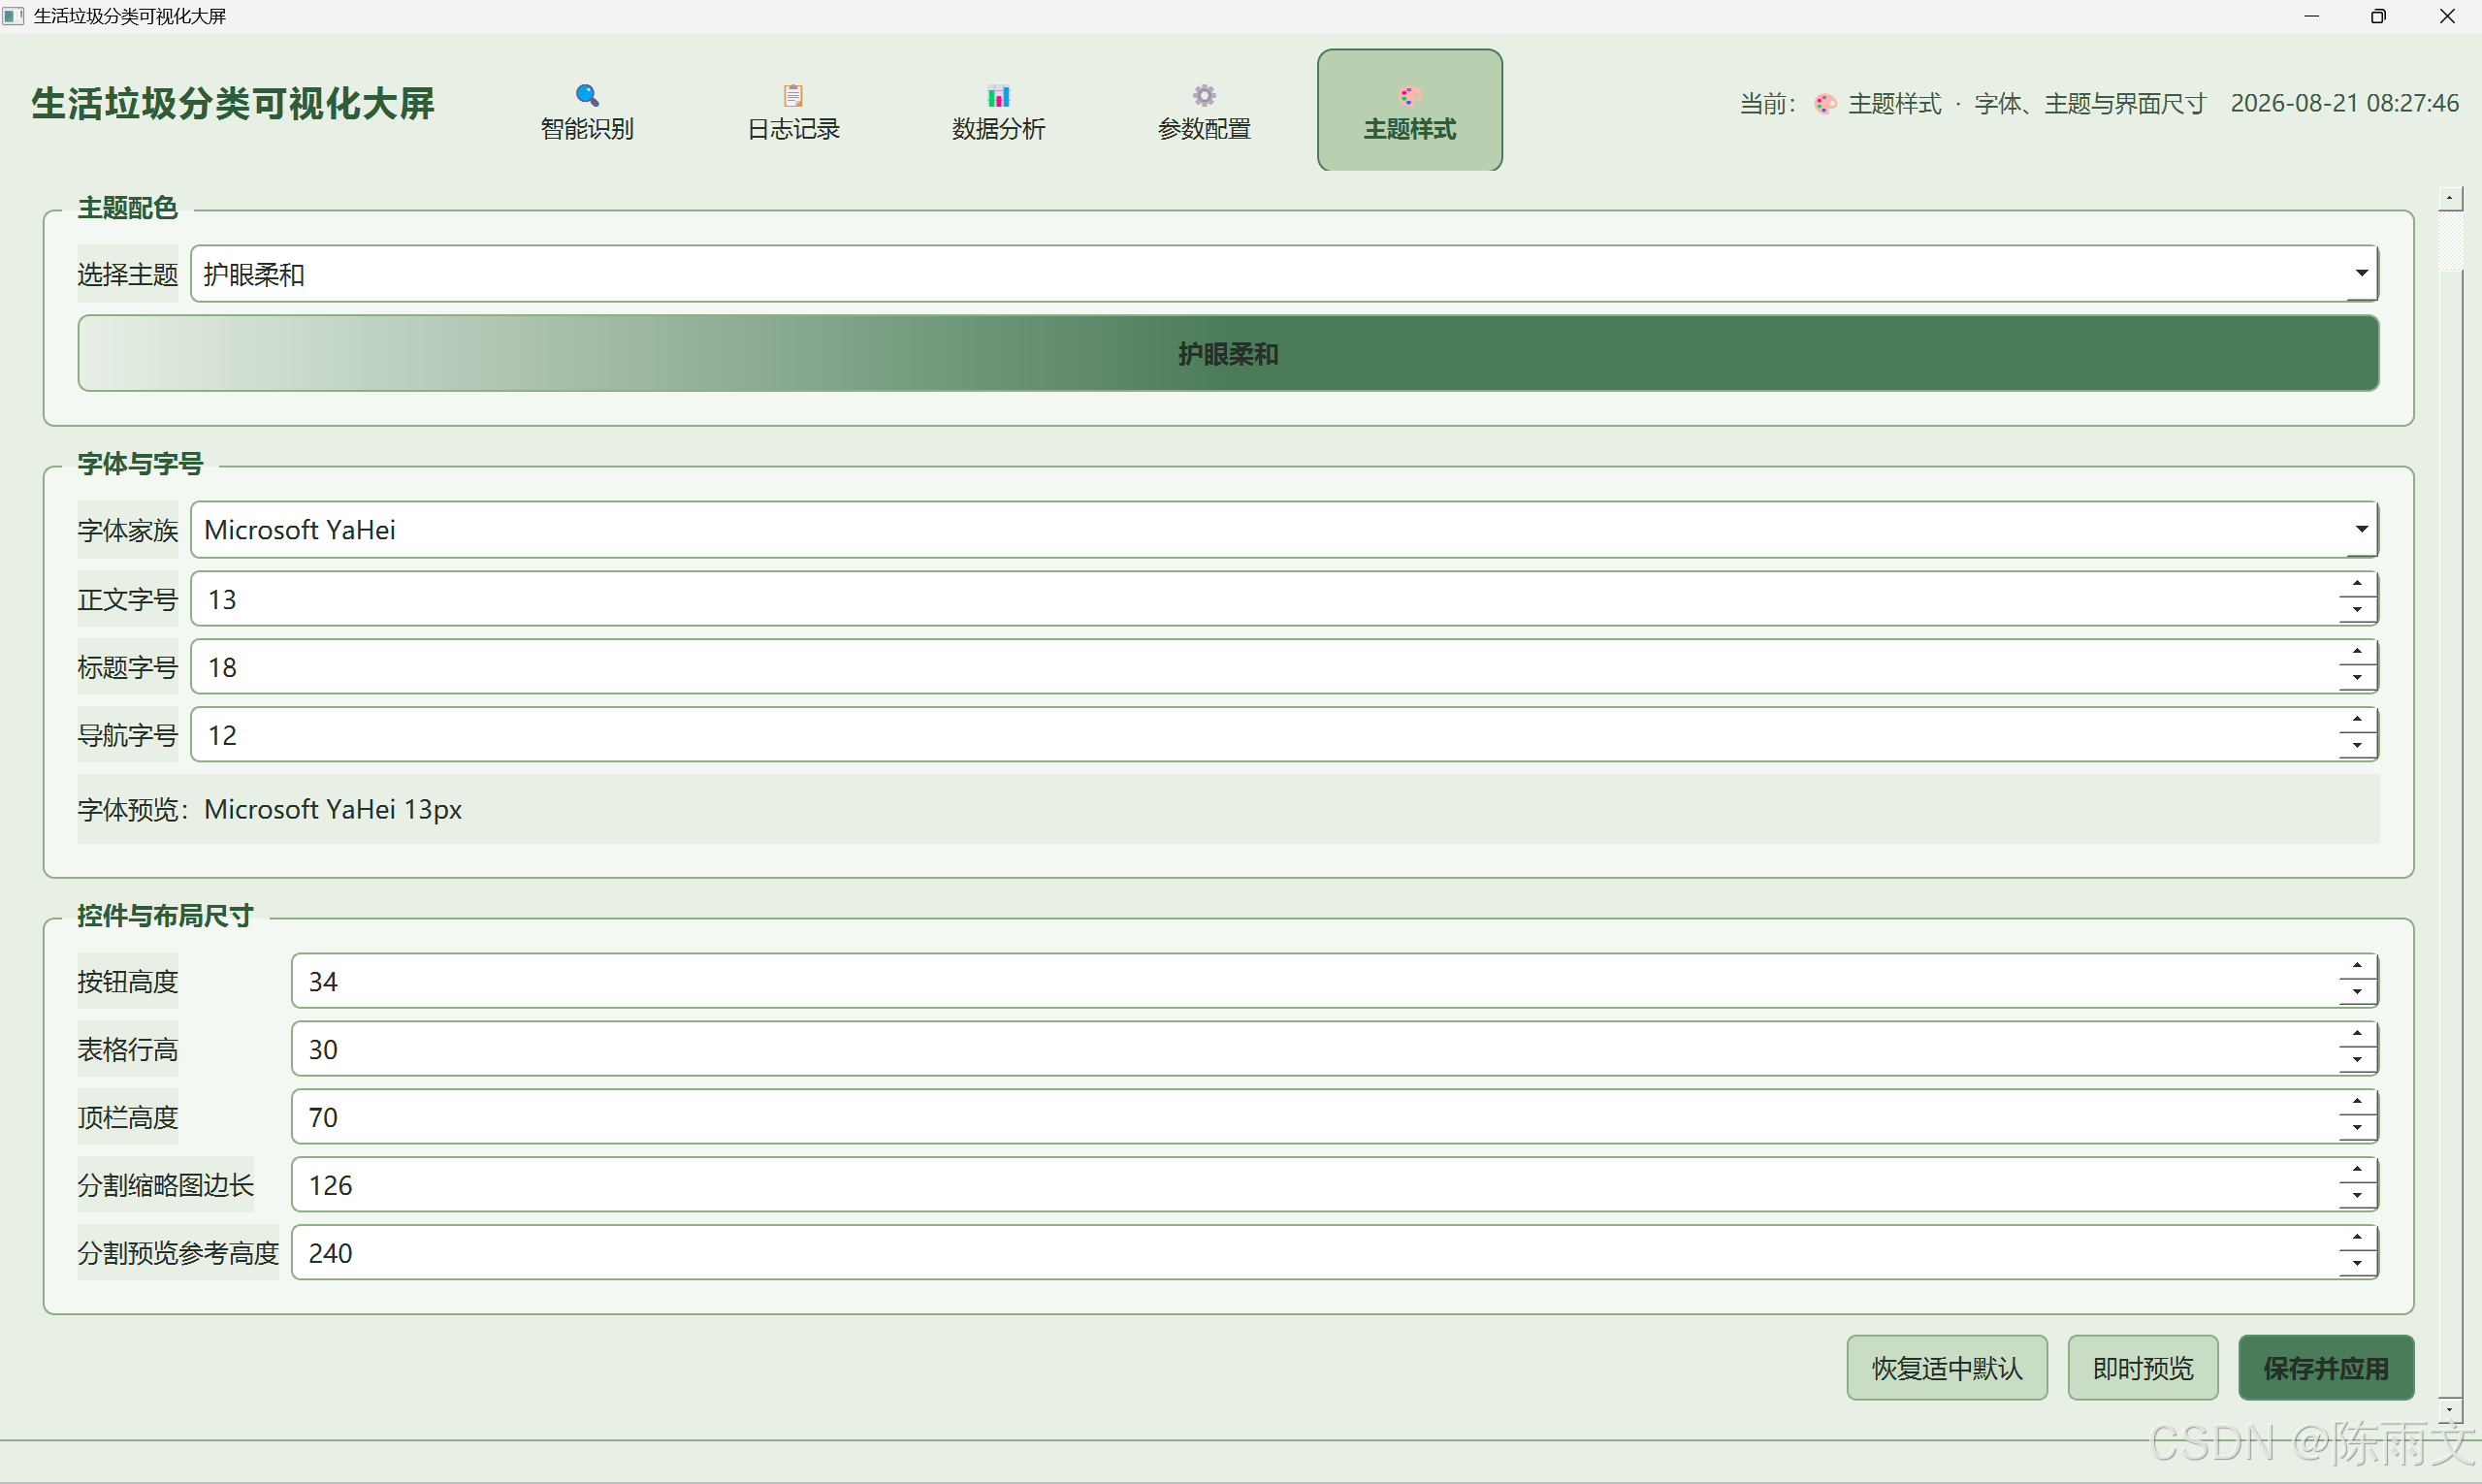Viewport: 2482px width, 1484px height.
Task: Expand the 字体家族 combo box
Action: 1284,530
